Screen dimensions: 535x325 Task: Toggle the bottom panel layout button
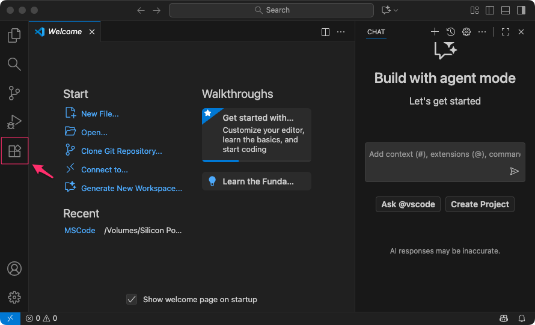506,10
